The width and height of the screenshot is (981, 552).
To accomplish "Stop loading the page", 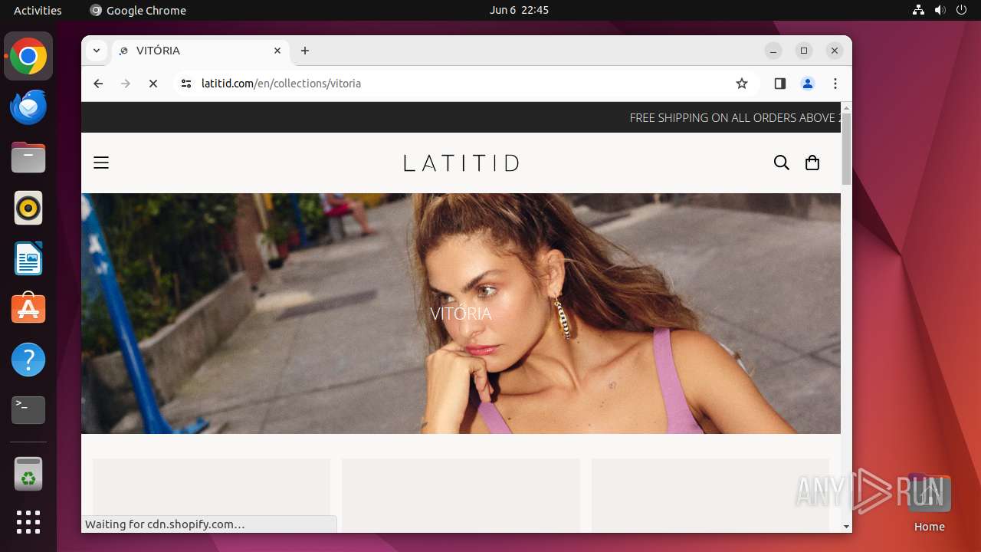I will coord(153,84).
